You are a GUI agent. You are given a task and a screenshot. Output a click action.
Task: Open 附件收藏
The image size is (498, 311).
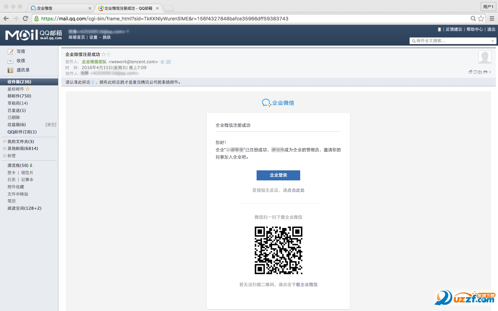pos(16,187)
